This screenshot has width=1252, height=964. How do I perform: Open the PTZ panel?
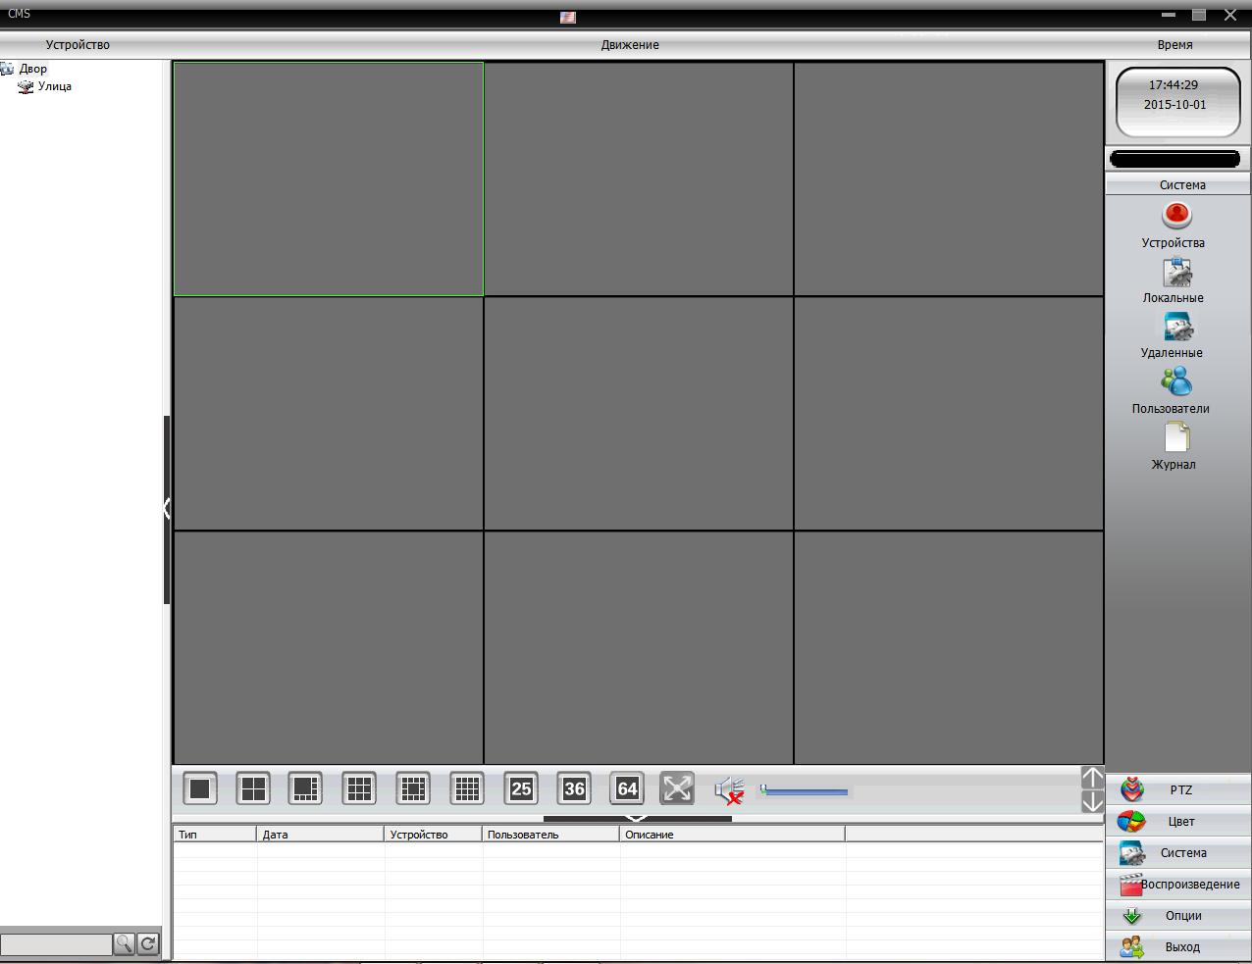[x=1178, y=790]
